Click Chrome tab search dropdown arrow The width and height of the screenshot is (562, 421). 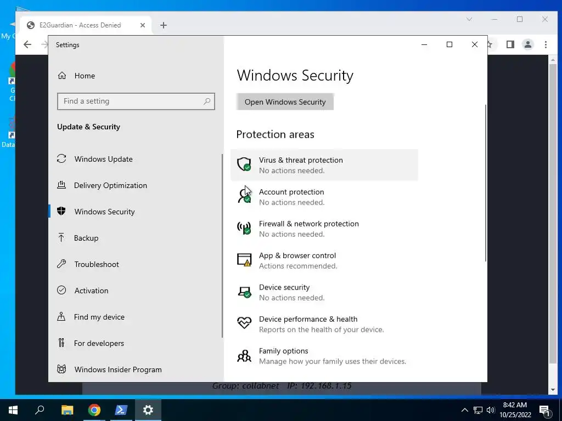click(x=469, y=19)
